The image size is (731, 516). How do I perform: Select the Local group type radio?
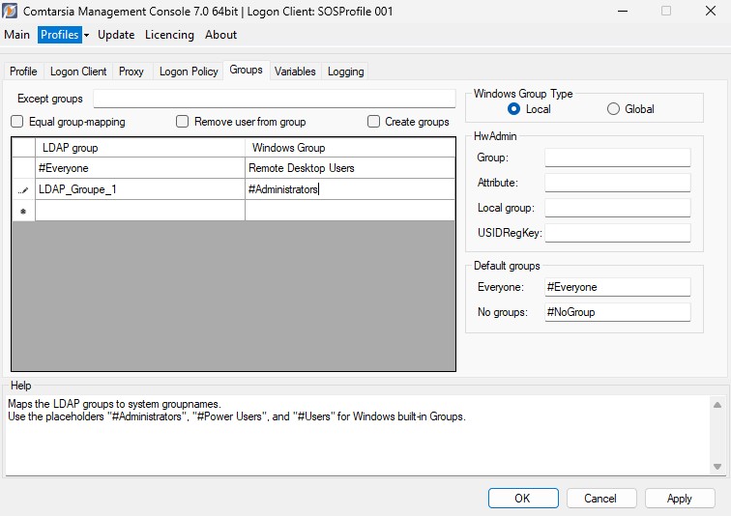pyautogui.click(x=513, y=109)
